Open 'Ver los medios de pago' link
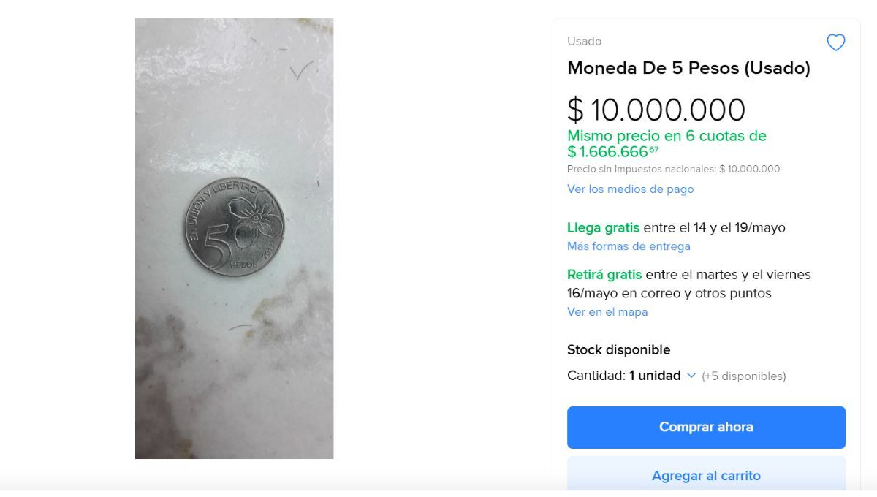This screenshot has width=877, height=497. click(x=630, y=189)
